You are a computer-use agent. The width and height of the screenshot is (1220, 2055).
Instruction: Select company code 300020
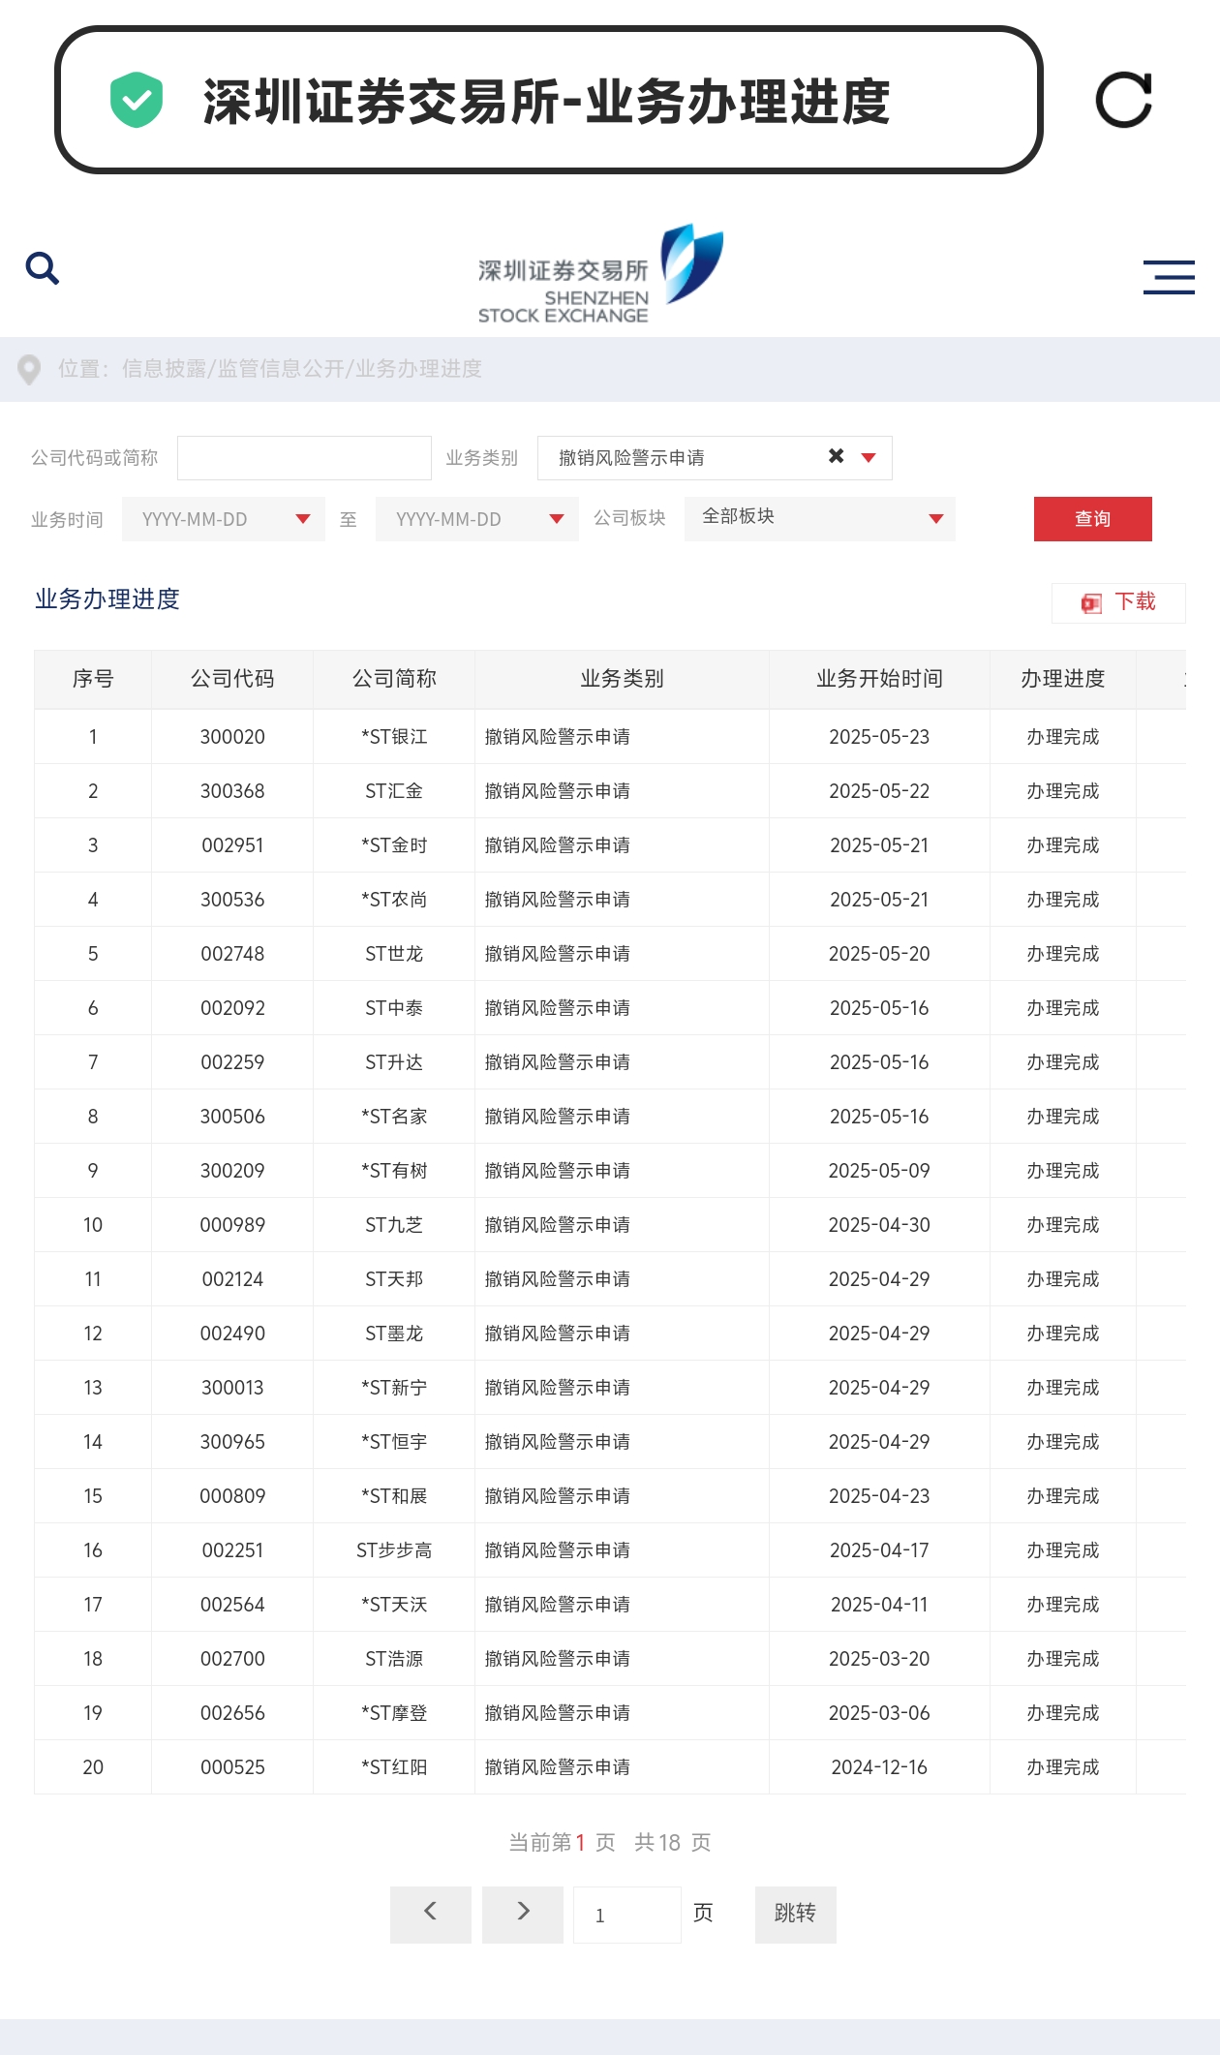232,737
